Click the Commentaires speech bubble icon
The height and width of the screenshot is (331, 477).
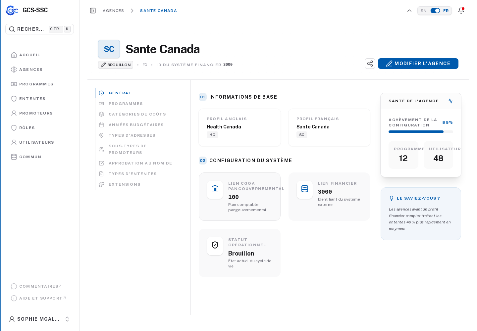tap(14, 286)
